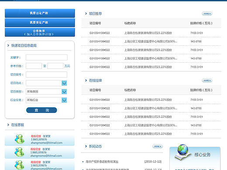Click the first customer service avatar icon
This screenshot has width=227, height=170.
point(20,139)
